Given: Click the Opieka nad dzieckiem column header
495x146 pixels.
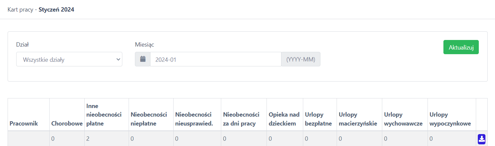Looking at the screenshot, I should tap(284, 119).
